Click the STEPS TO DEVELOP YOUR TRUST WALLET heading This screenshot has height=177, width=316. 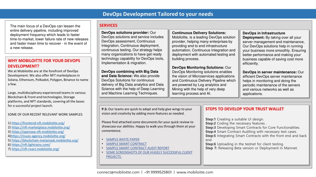pos(244,109)
